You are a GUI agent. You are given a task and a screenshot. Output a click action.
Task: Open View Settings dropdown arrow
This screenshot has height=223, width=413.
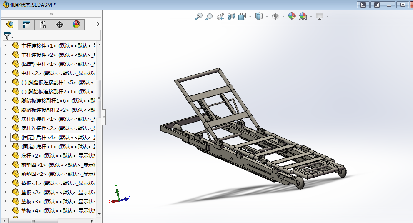328,17
